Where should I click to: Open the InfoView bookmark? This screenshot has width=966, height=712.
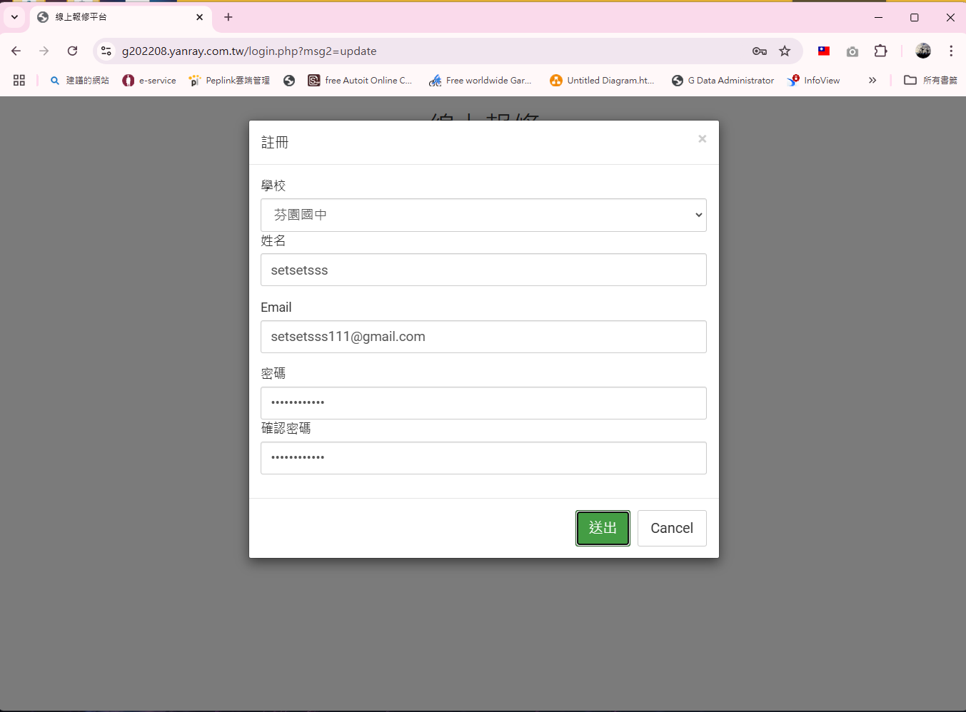[814, 81]
